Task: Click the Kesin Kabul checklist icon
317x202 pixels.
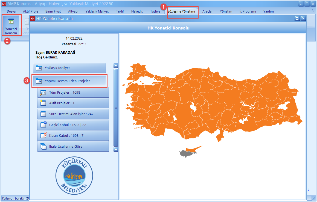Action: click(x=43, y=136)
